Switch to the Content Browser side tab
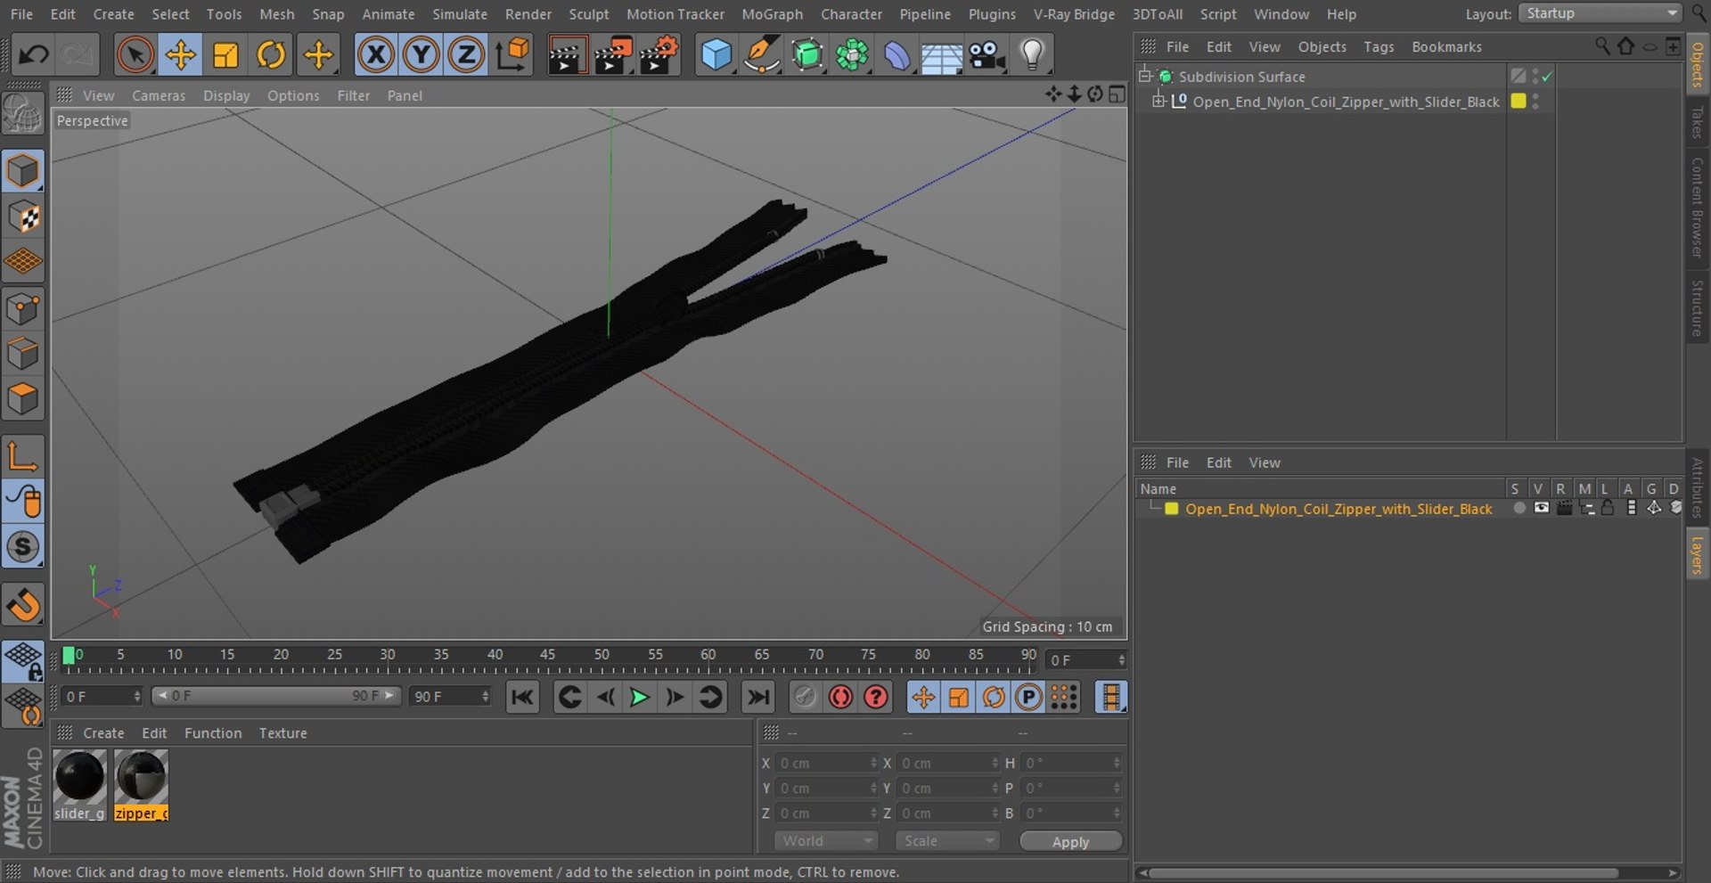This screenshot has height=883, width=1711. tap(1698, 207)
